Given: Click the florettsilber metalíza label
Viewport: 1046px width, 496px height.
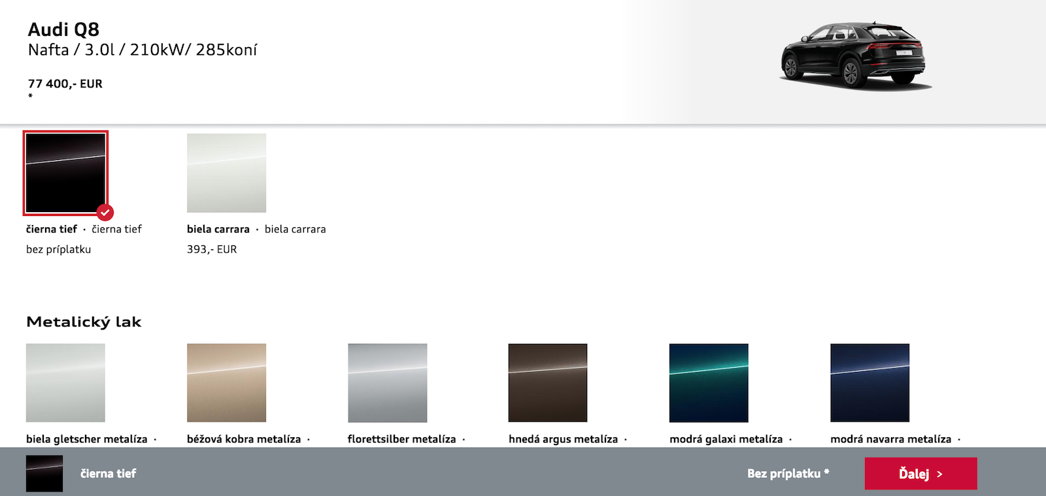Looking at the screenshot, I should pos(402,439).
